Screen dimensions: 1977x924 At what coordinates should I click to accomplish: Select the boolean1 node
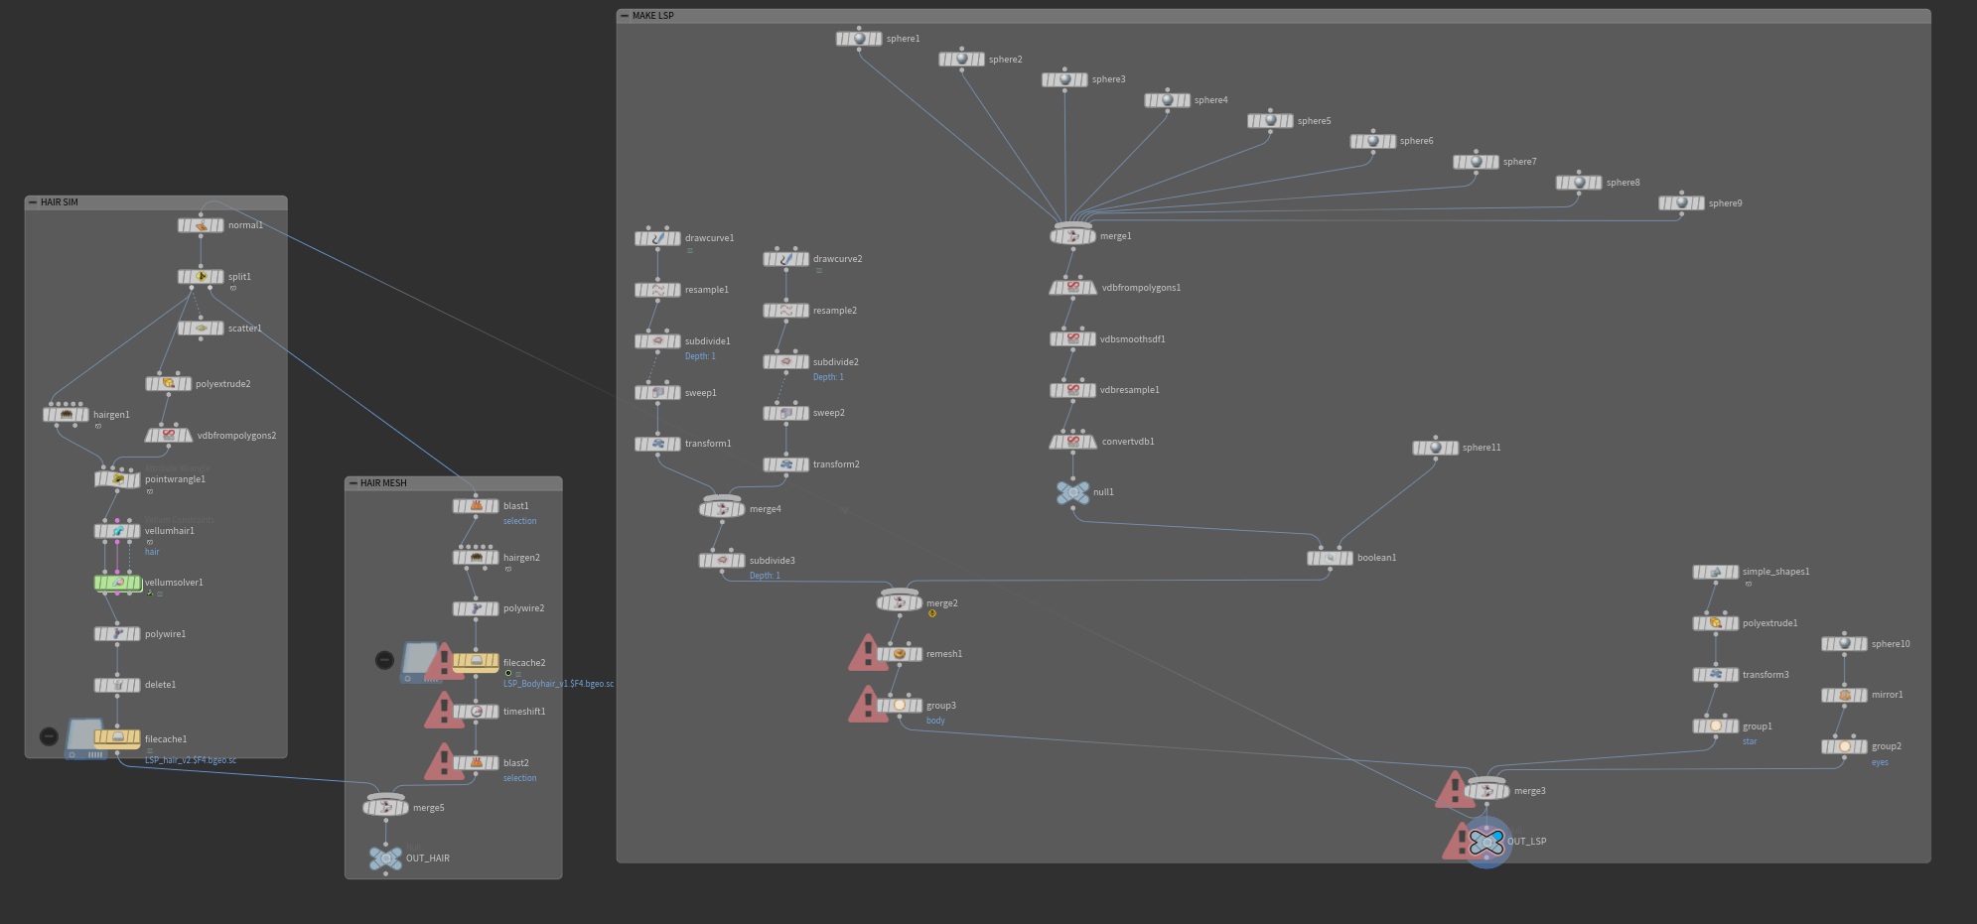click(x=1330, y=558)
